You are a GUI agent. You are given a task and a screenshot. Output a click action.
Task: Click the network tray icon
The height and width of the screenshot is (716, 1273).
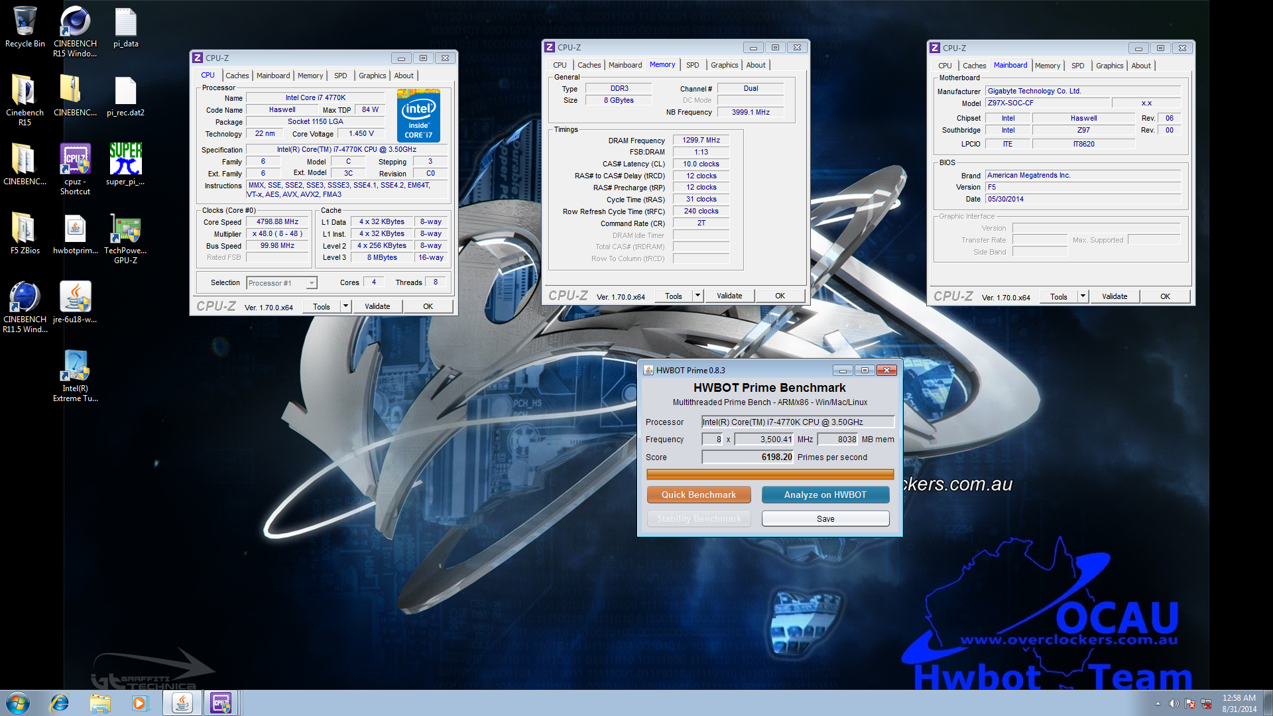(1206, 703)
